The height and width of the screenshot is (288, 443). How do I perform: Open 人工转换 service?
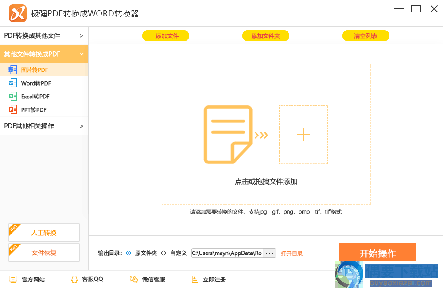click(x=44, y=233)
